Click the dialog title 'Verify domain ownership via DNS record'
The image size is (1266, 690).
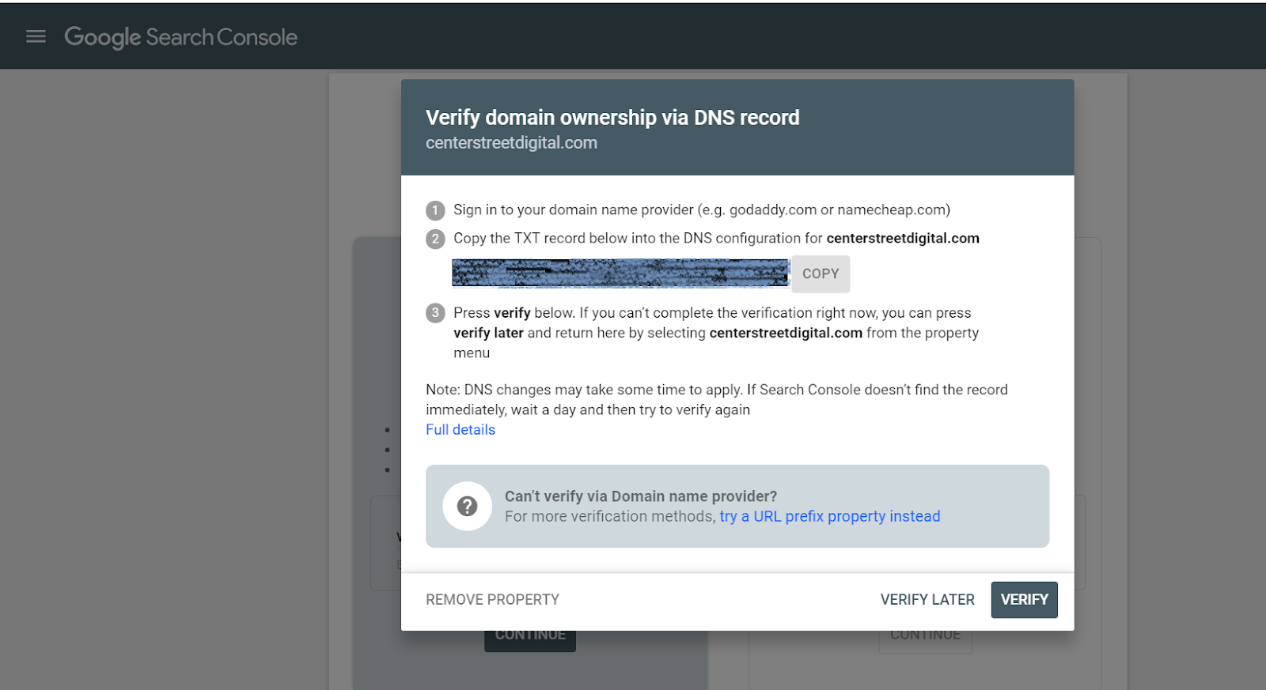[x=612, y=117]
